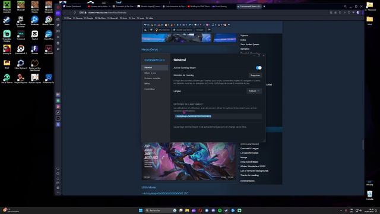This screenshot has width=380, height=214.
Task: Open bookmarks heart in Opera sidebar
Action: [x=58, y=169]
